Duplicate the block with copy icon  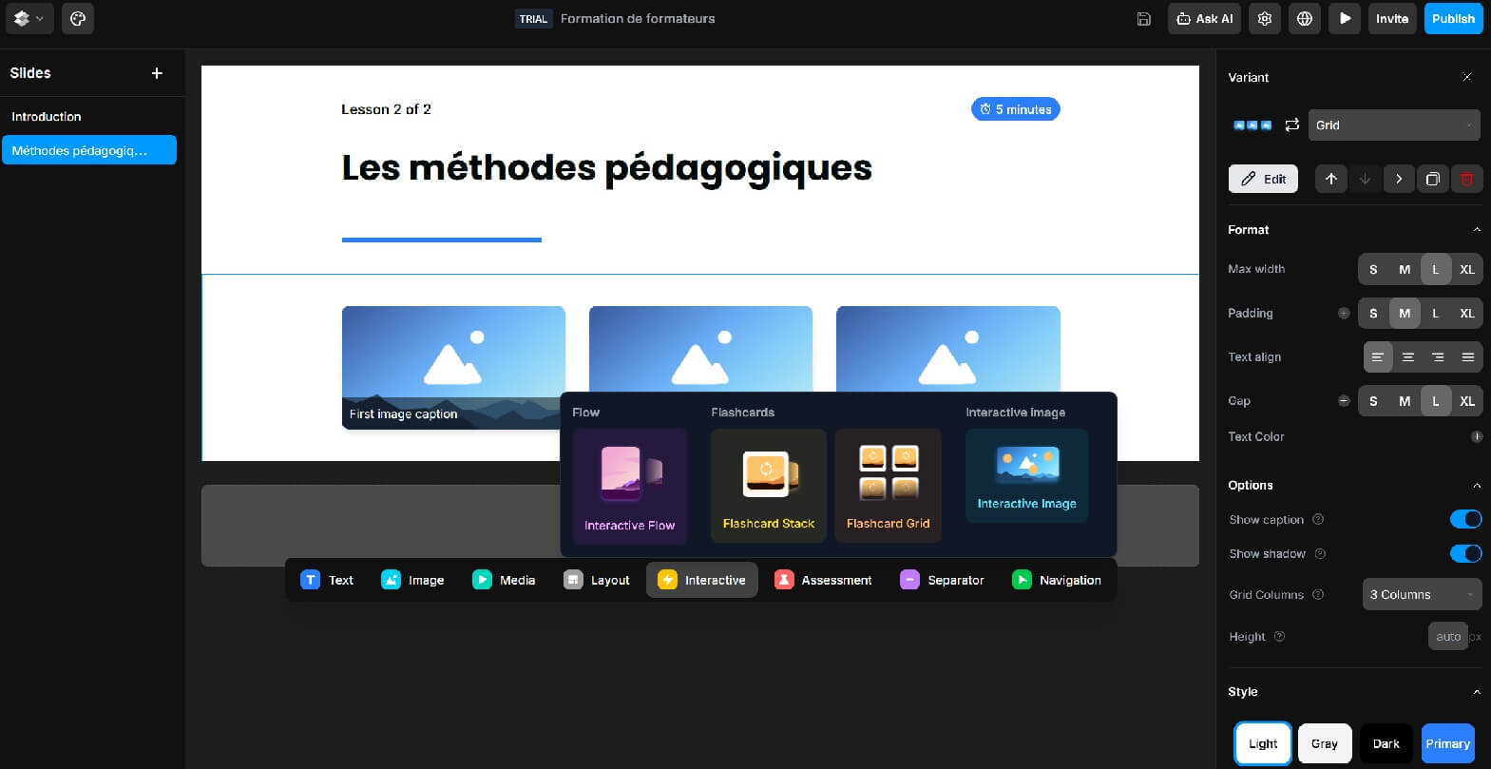click(x=1433, y=179)
